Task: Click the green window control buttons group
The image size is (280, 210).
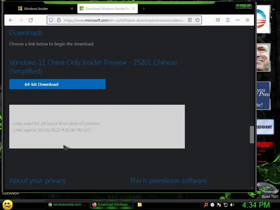Action: (x=244, y=7)
